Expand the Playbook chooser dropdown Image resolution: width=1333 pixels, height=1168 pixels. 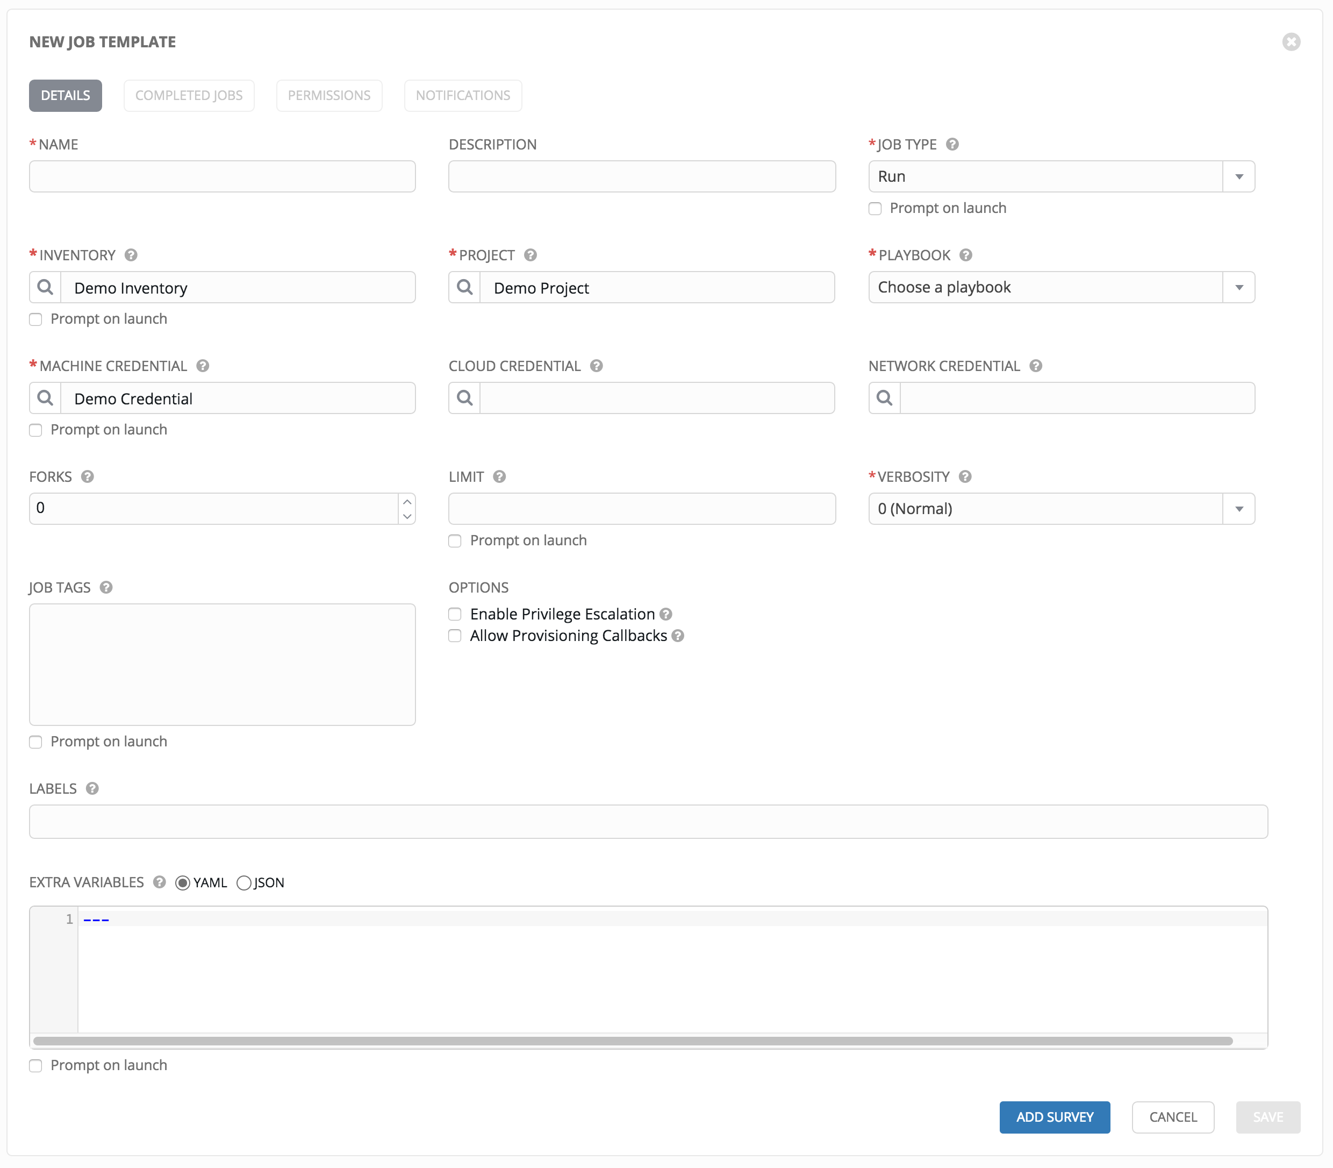pos(1240,286)
